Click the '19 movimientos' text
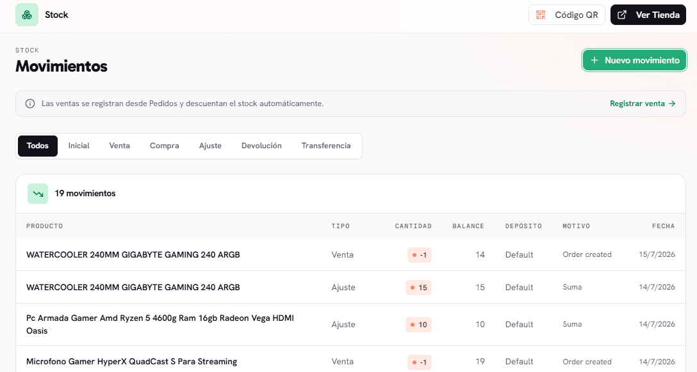Screen dimensions: 697x372 point(85,193)
